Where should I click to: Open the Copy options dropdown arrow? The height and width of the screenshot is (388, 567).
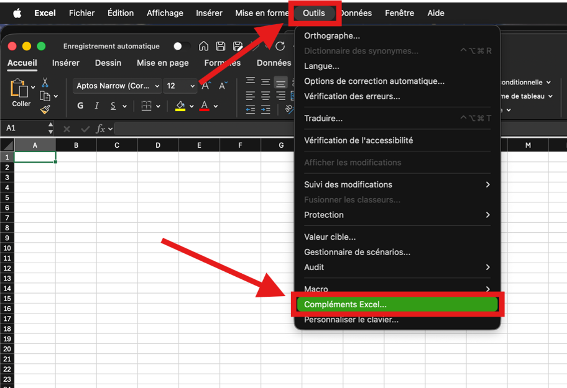coord(56,96)
